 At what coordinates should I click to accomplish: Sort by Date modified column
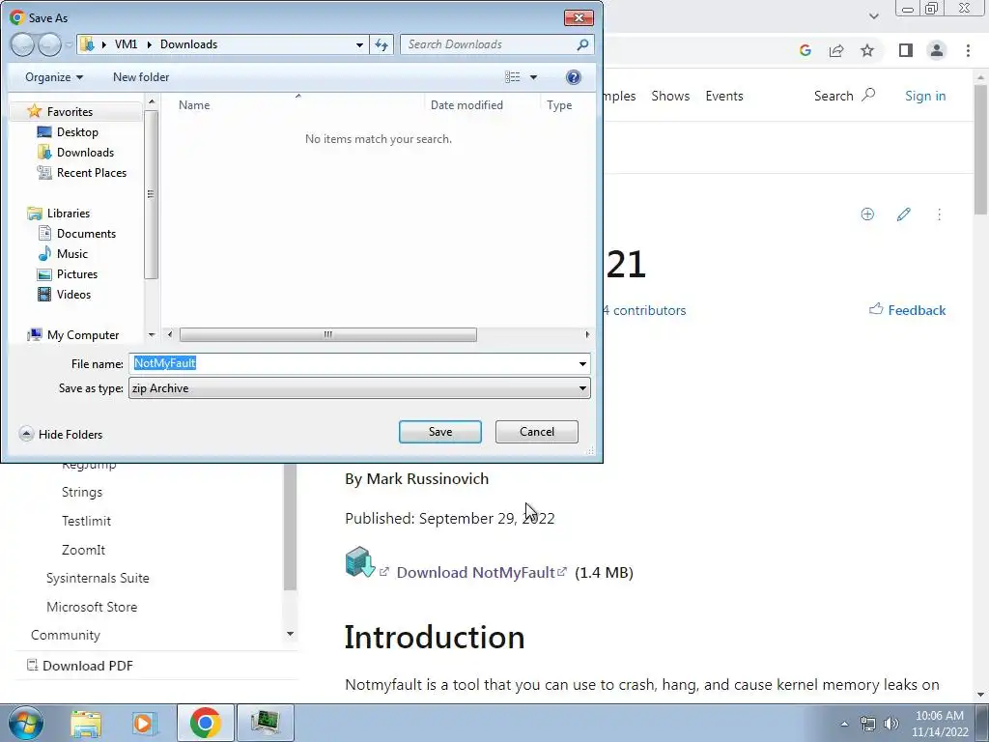466,104
